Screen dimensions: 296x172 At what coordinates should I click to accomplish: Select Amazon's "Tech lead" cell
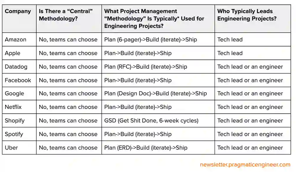(x=230, y=40)
